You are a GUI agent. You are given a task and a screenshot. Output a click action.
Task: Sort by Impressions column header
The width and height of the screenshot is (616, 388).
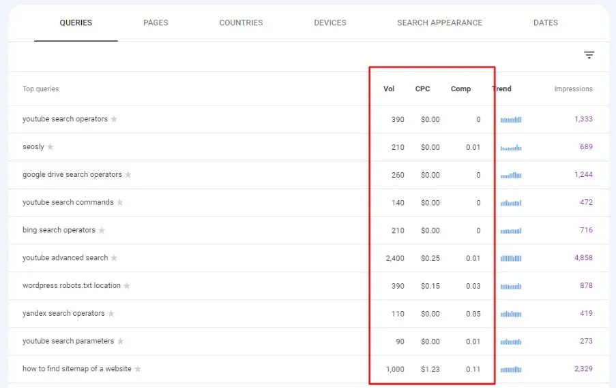point(573,89)
